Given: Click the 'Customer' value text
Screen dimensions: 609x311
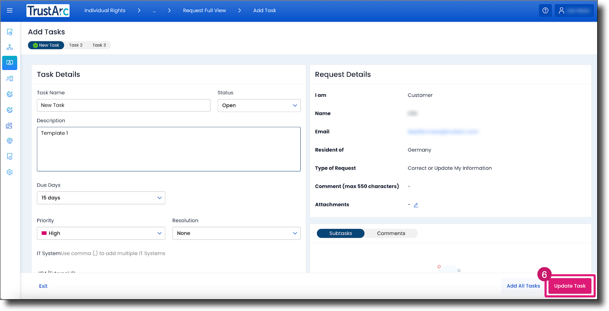Looking at the screenshot, I should pyautogui.click(x=420, y=95).
